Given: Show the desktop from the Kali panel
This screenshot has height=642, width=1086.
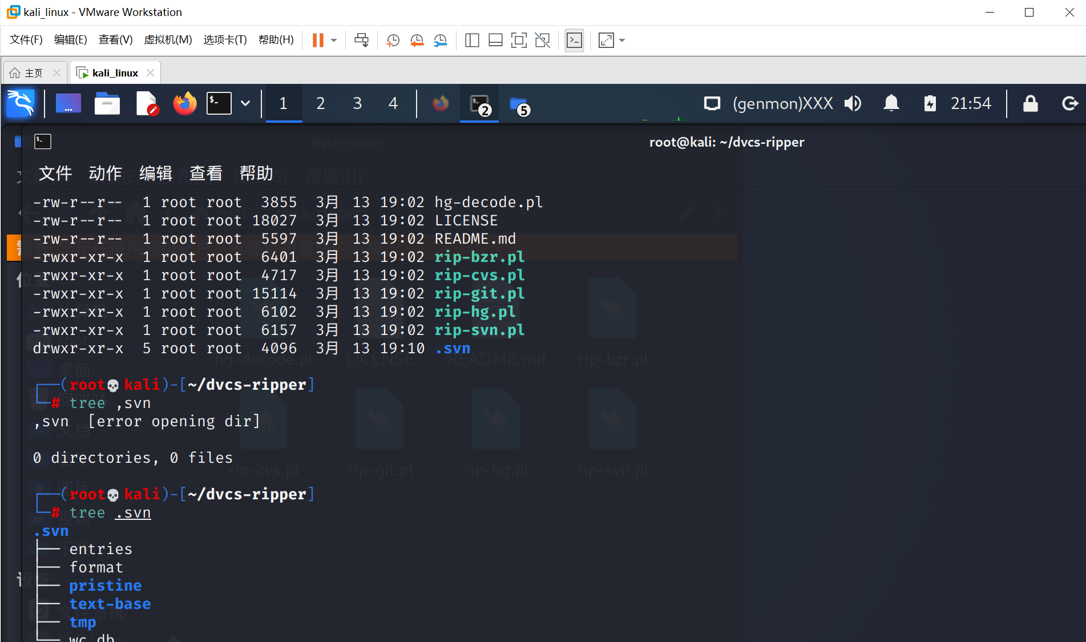Looking at the screenshot, I should 68,103.
